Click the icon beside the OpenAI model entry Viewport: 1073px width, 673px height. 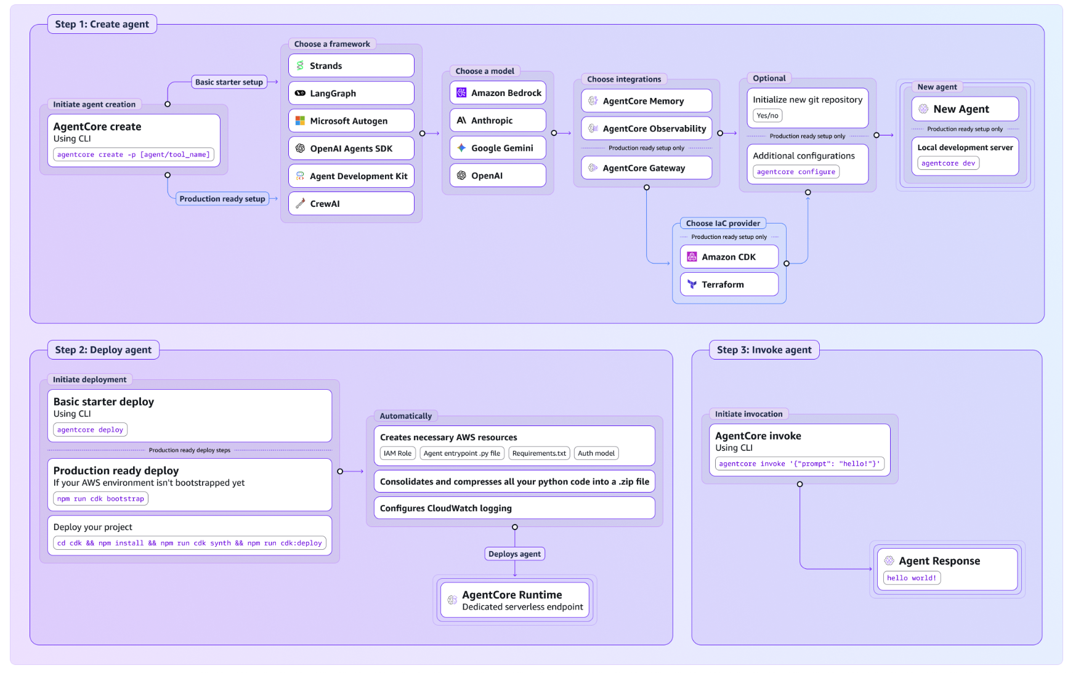click(461, 175)
